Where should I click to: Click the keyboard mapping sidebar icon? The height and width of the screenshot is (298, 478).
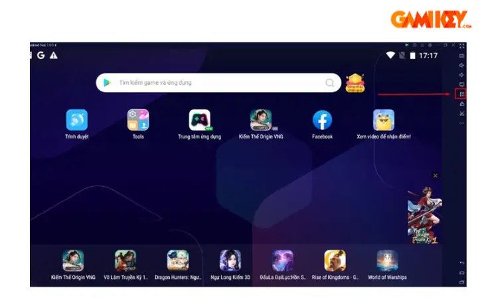(462, 56)
